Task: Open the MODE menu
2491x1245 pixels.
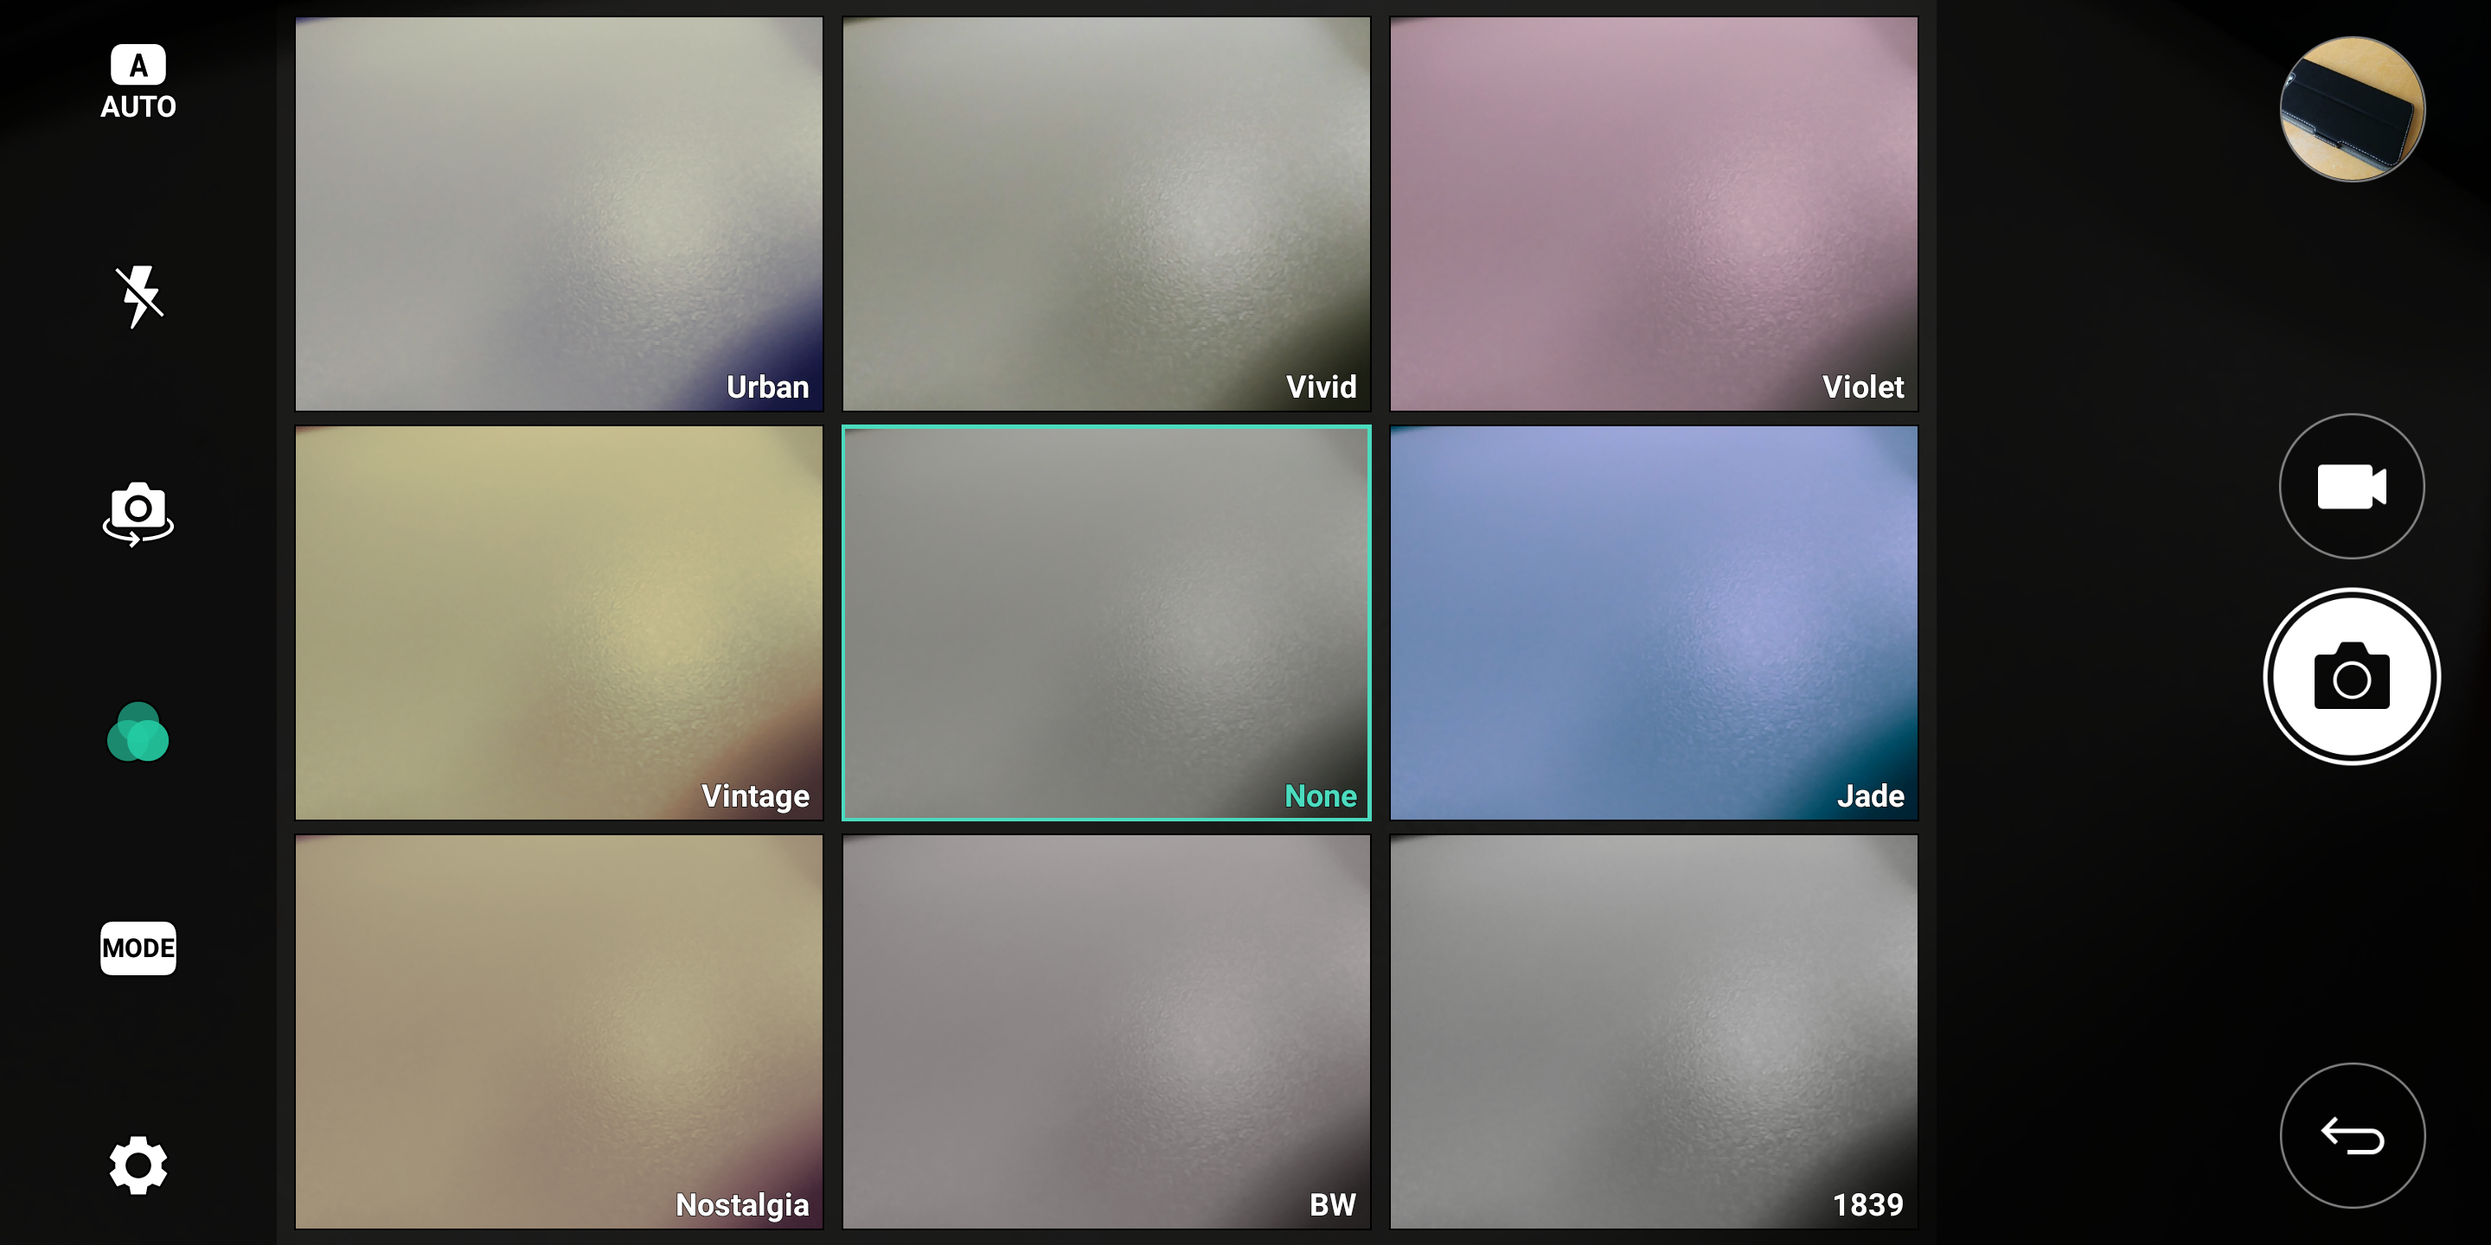Action: tap(138, 948)
